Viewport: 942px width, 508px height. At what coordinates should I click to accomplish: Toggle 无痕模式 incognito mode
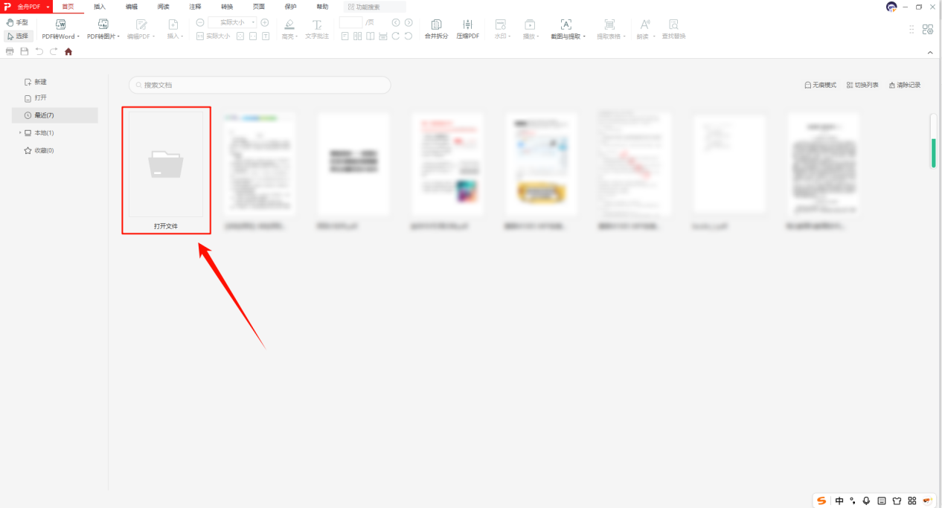820,85
